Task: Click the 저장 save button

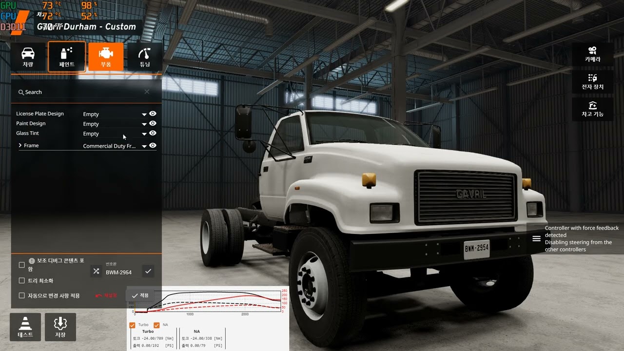Action: pyautogui.click(x=60, y=327)
